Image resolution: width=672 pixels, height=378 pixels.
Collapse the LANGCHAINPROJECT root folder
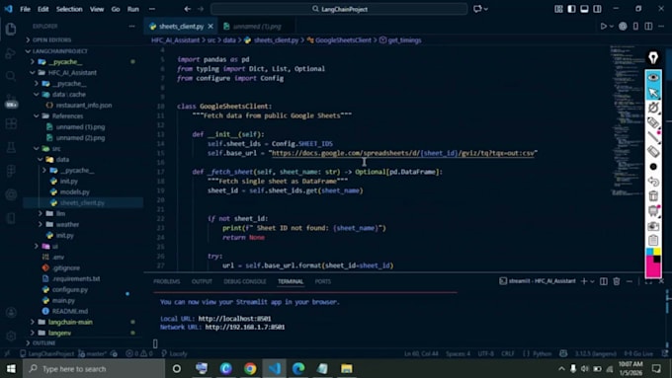point(84,51)
